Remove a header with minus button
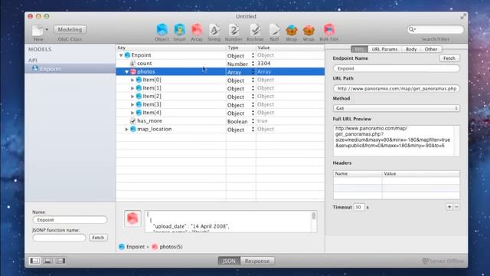The width and height of the screenshot is (490, 276). (456, 207)
